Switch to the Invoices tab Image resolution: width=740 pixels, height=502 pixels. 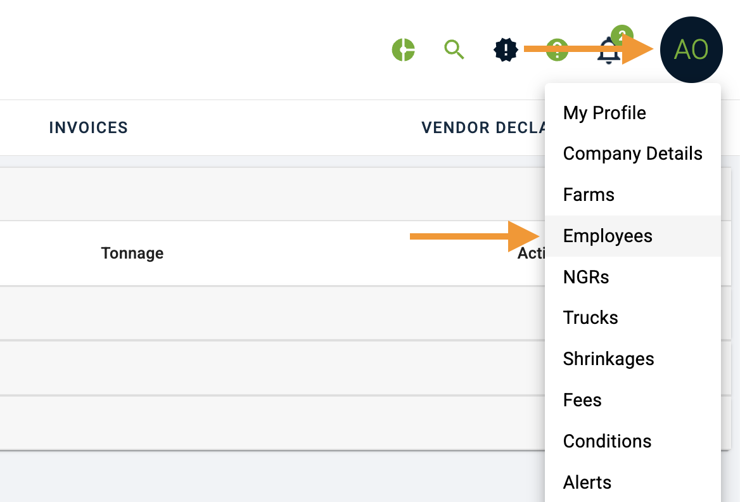pyautogui.click(x=89, y=128)
